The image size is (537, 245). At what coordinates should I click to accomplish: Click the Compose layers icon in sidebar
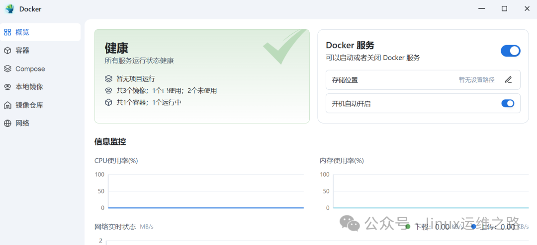pyautogui.click(x=7, y=68)
